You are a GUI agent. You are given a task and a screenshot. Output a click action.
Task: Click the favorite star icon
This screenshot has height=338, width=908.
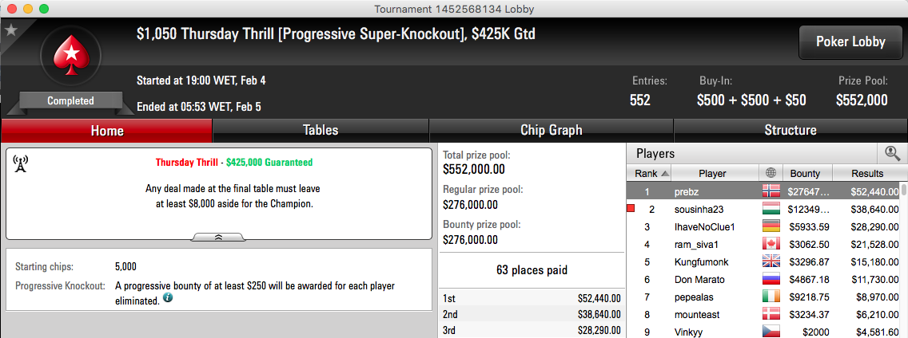coord(11,30)
